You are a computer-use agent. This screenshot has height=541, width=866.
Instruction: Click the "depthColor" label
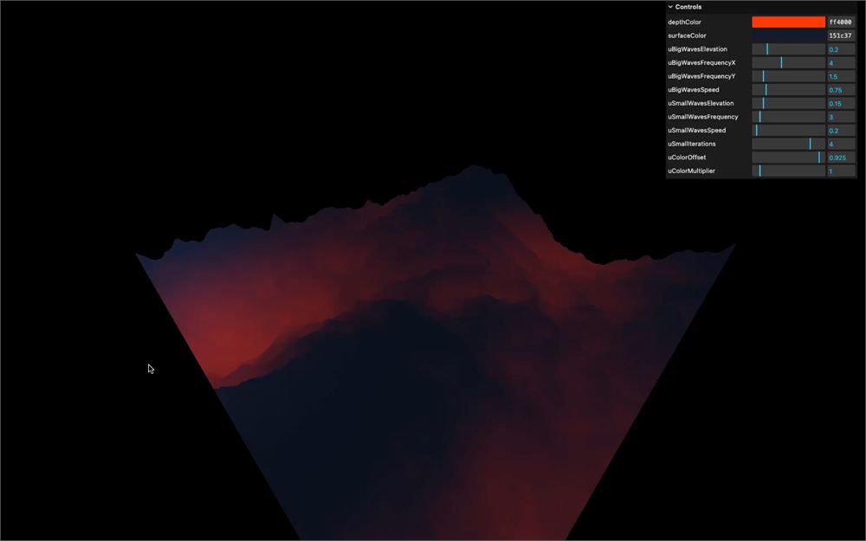pyautogui.click(x=684, y=23)
